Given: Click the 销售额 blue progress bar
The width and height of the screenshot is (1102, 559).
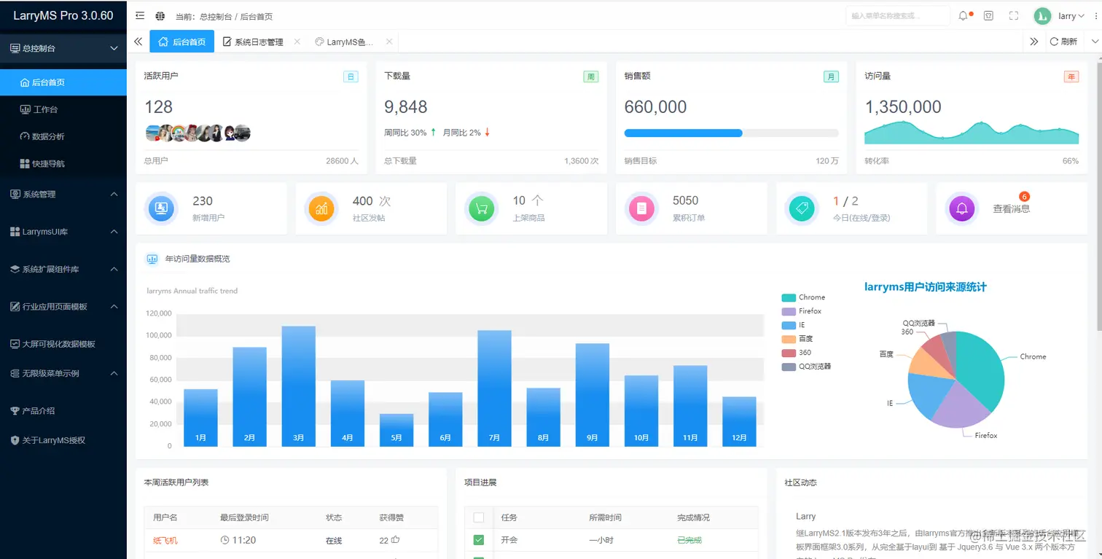Looking at the screenshot, I should click(684, 133).
